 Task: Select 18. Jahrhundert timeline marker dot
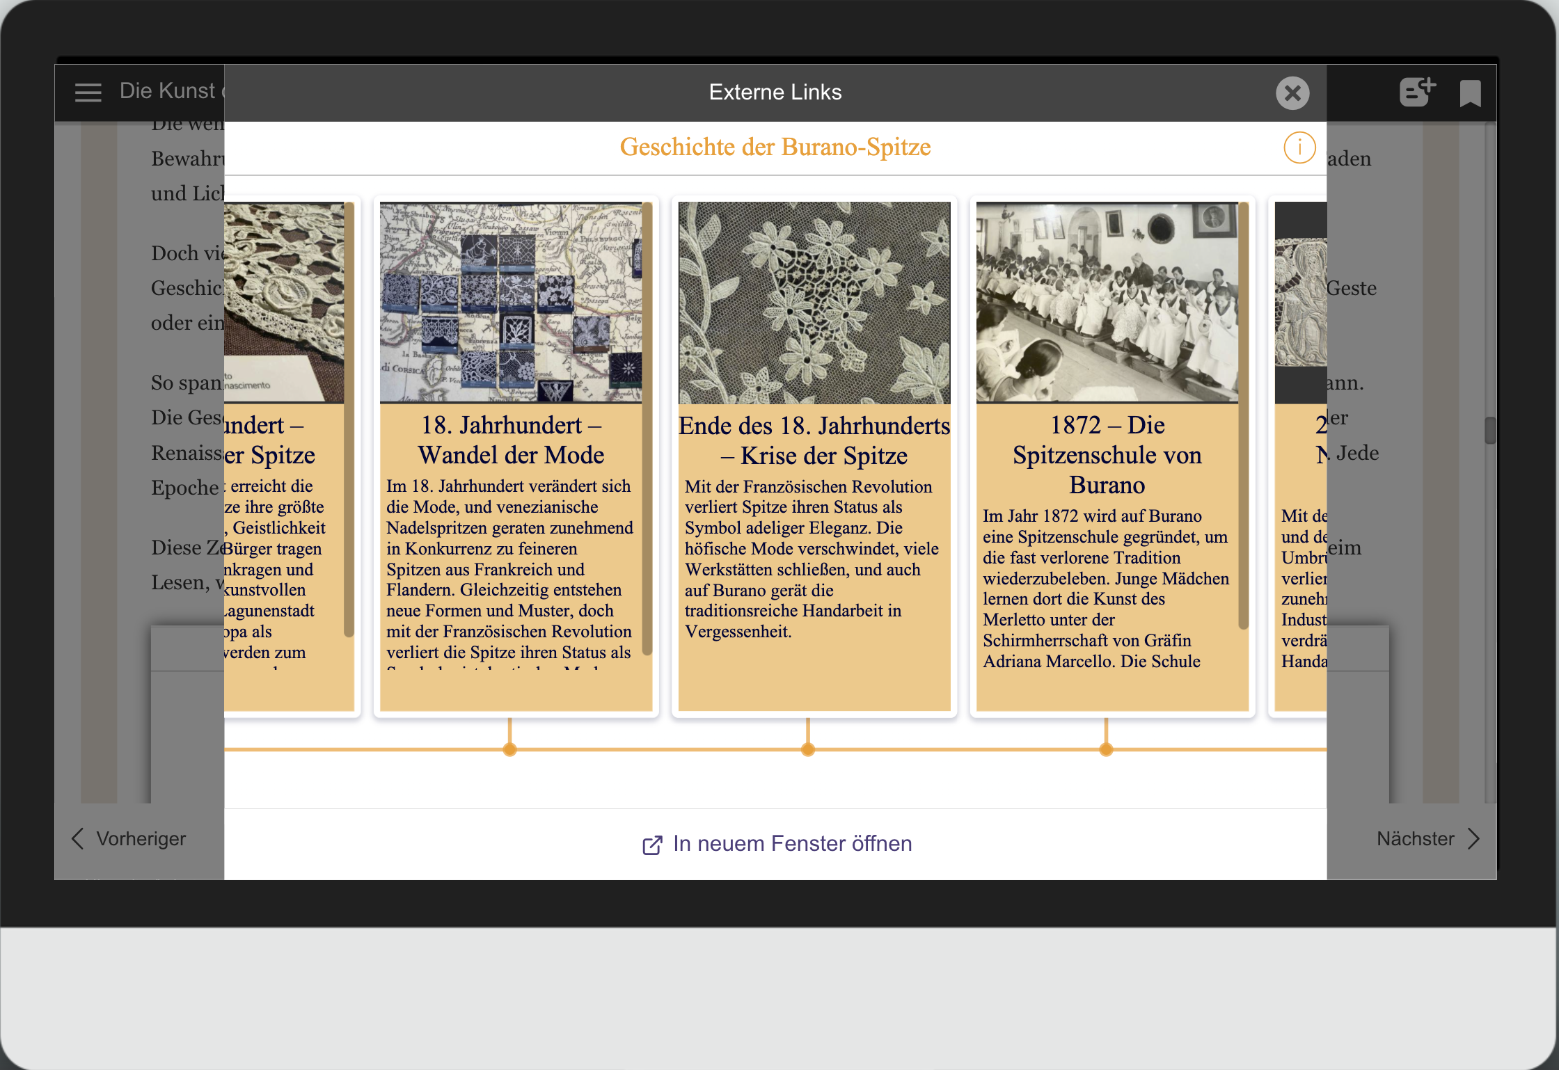point(510,749)
